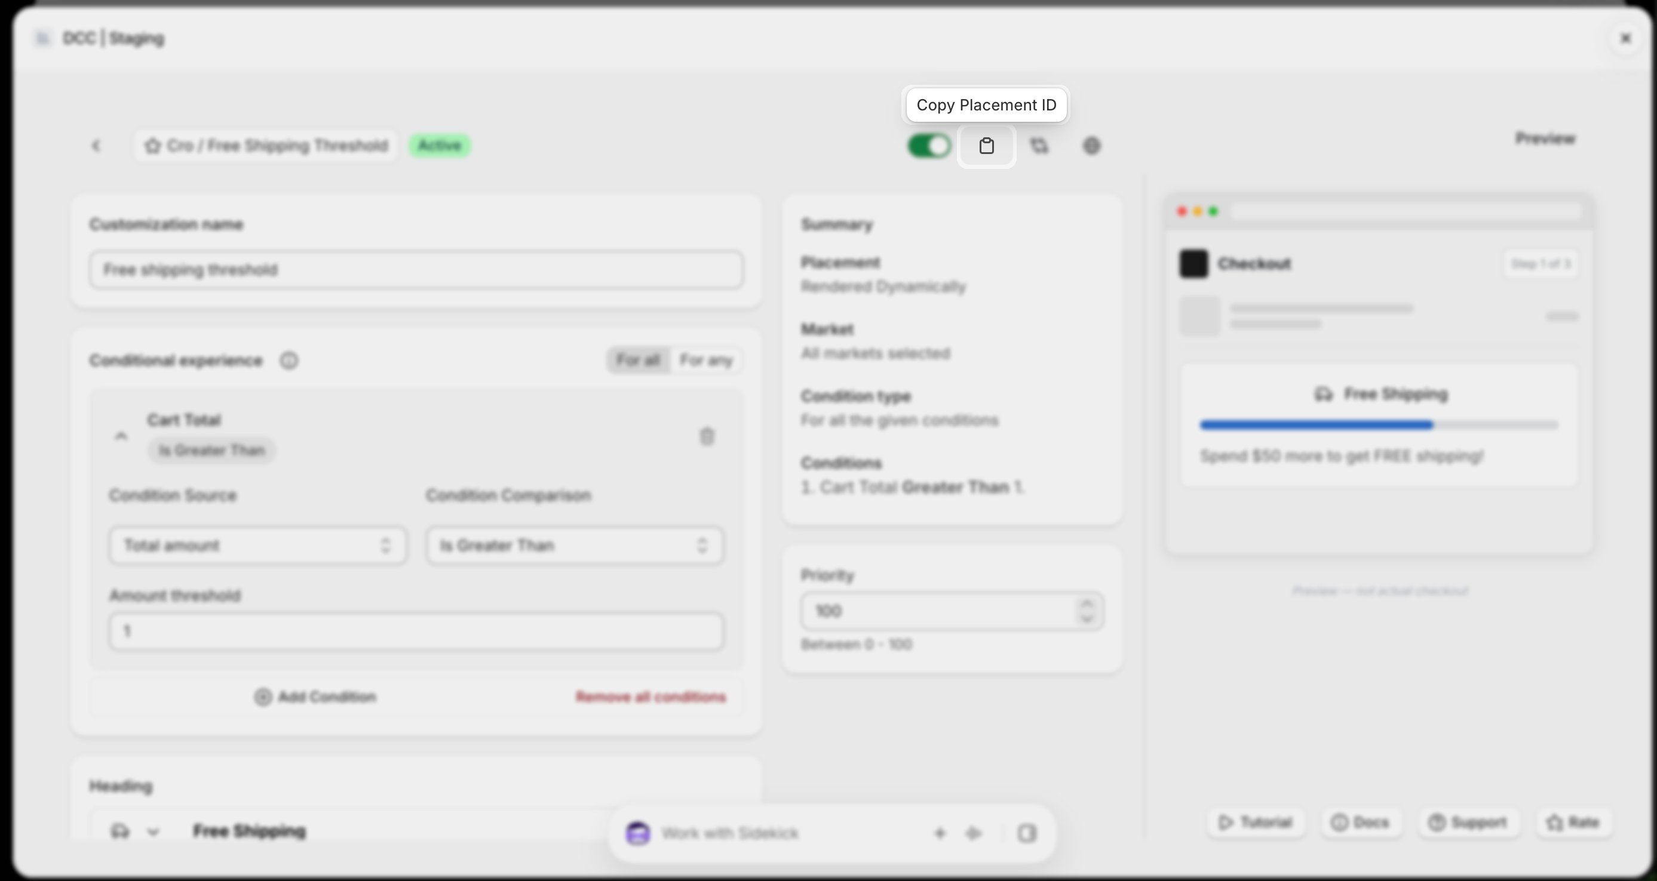Click the round dark icon in header
The image size is (1657, 881).
coord(1091,146)
